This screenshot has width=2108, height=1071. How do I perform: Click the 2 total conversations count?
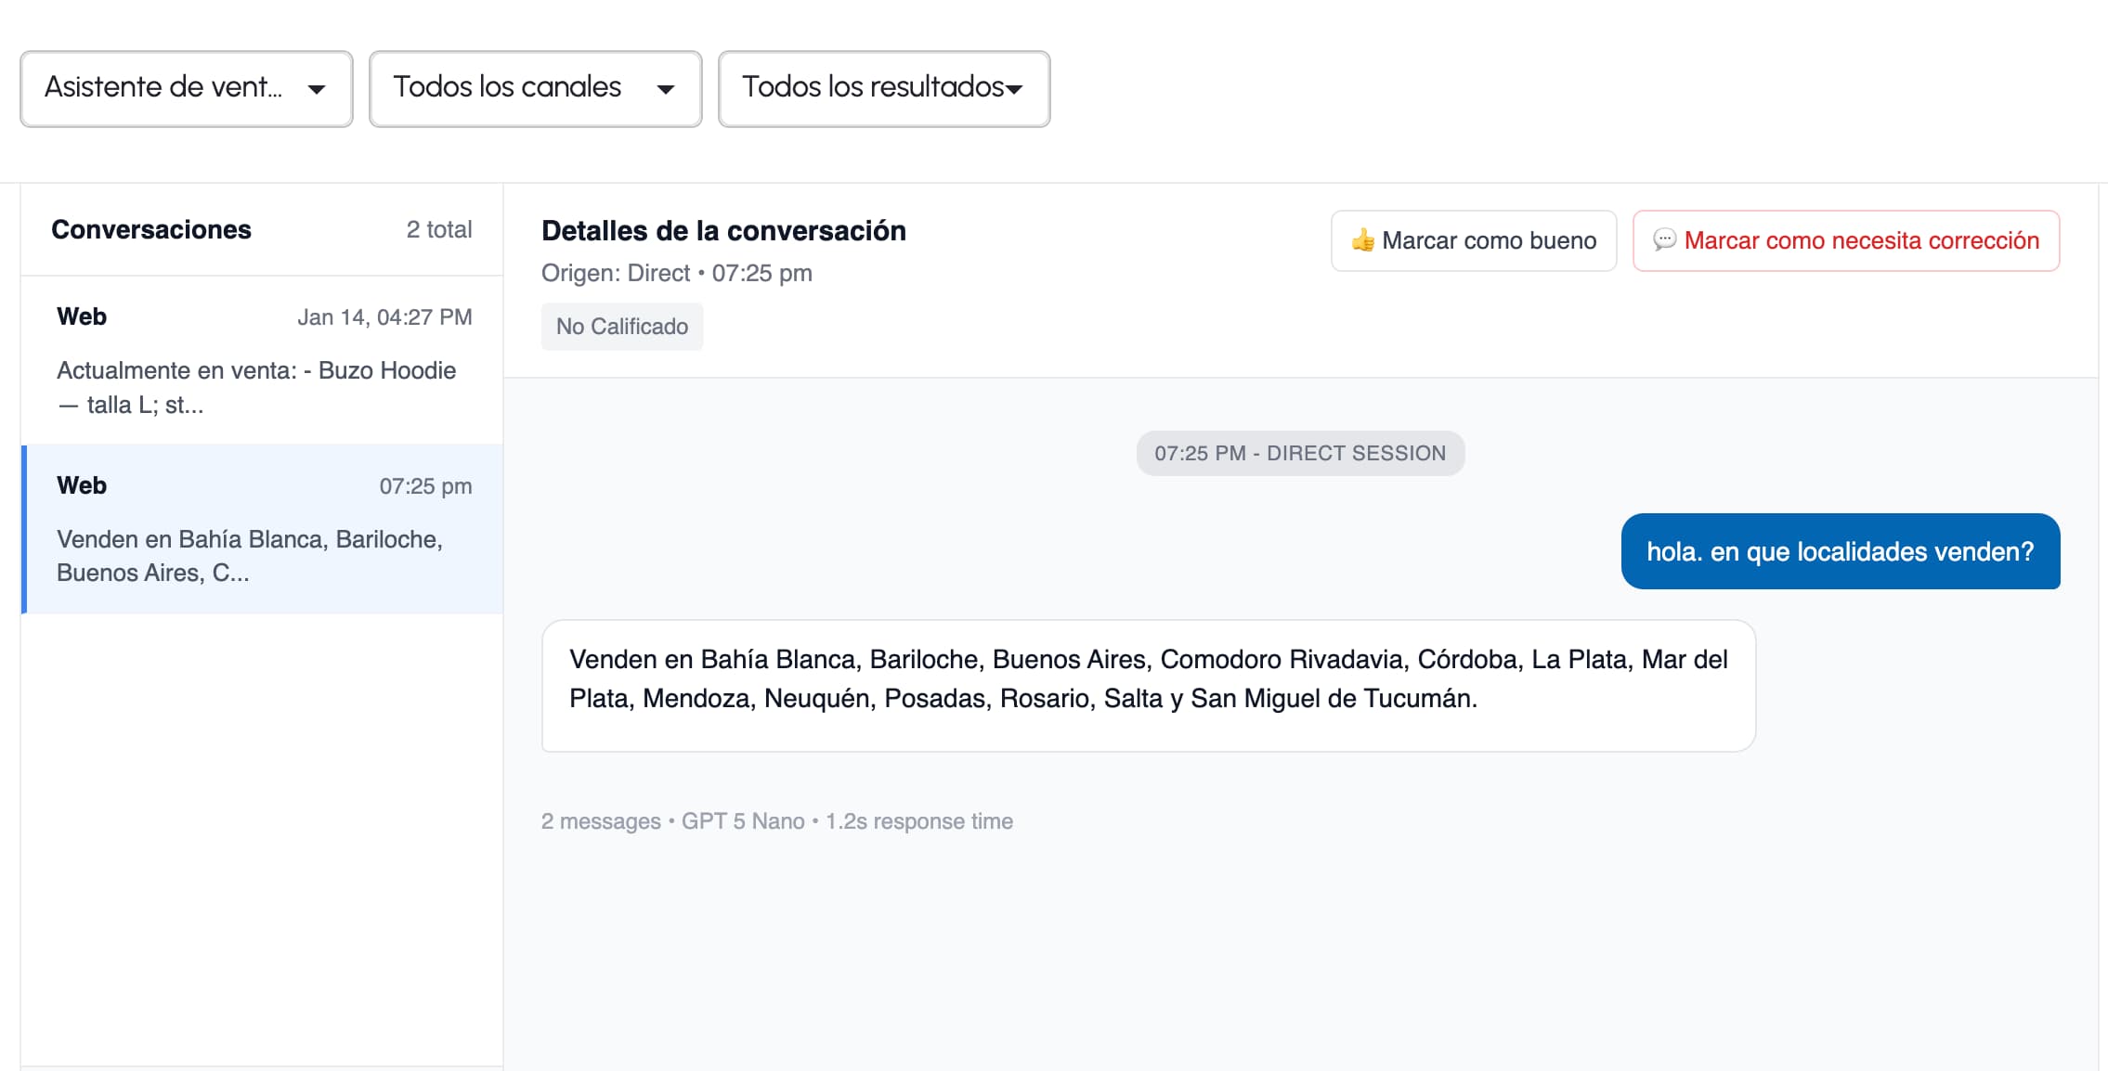[x=438, y=229]
